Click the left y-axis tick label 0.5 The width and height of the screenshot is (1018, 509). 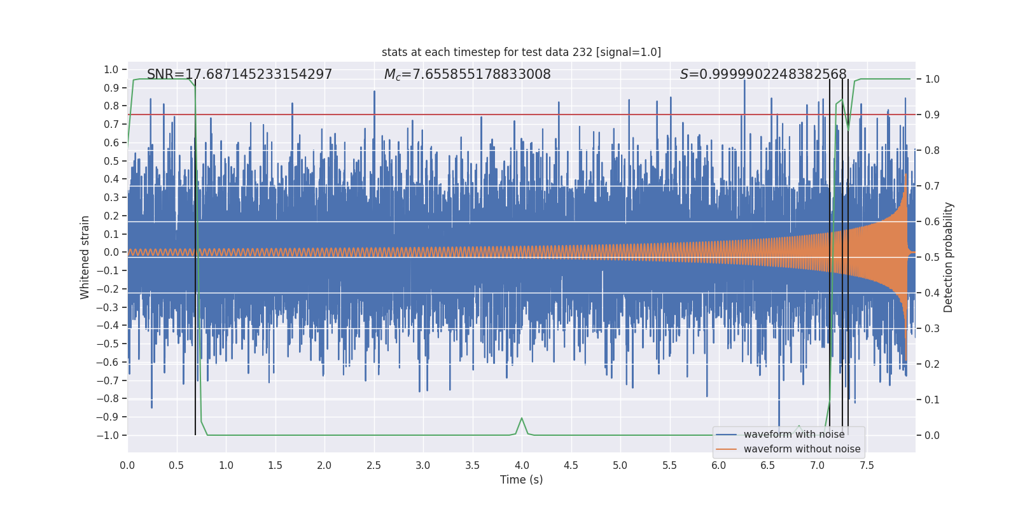[111, 161]
